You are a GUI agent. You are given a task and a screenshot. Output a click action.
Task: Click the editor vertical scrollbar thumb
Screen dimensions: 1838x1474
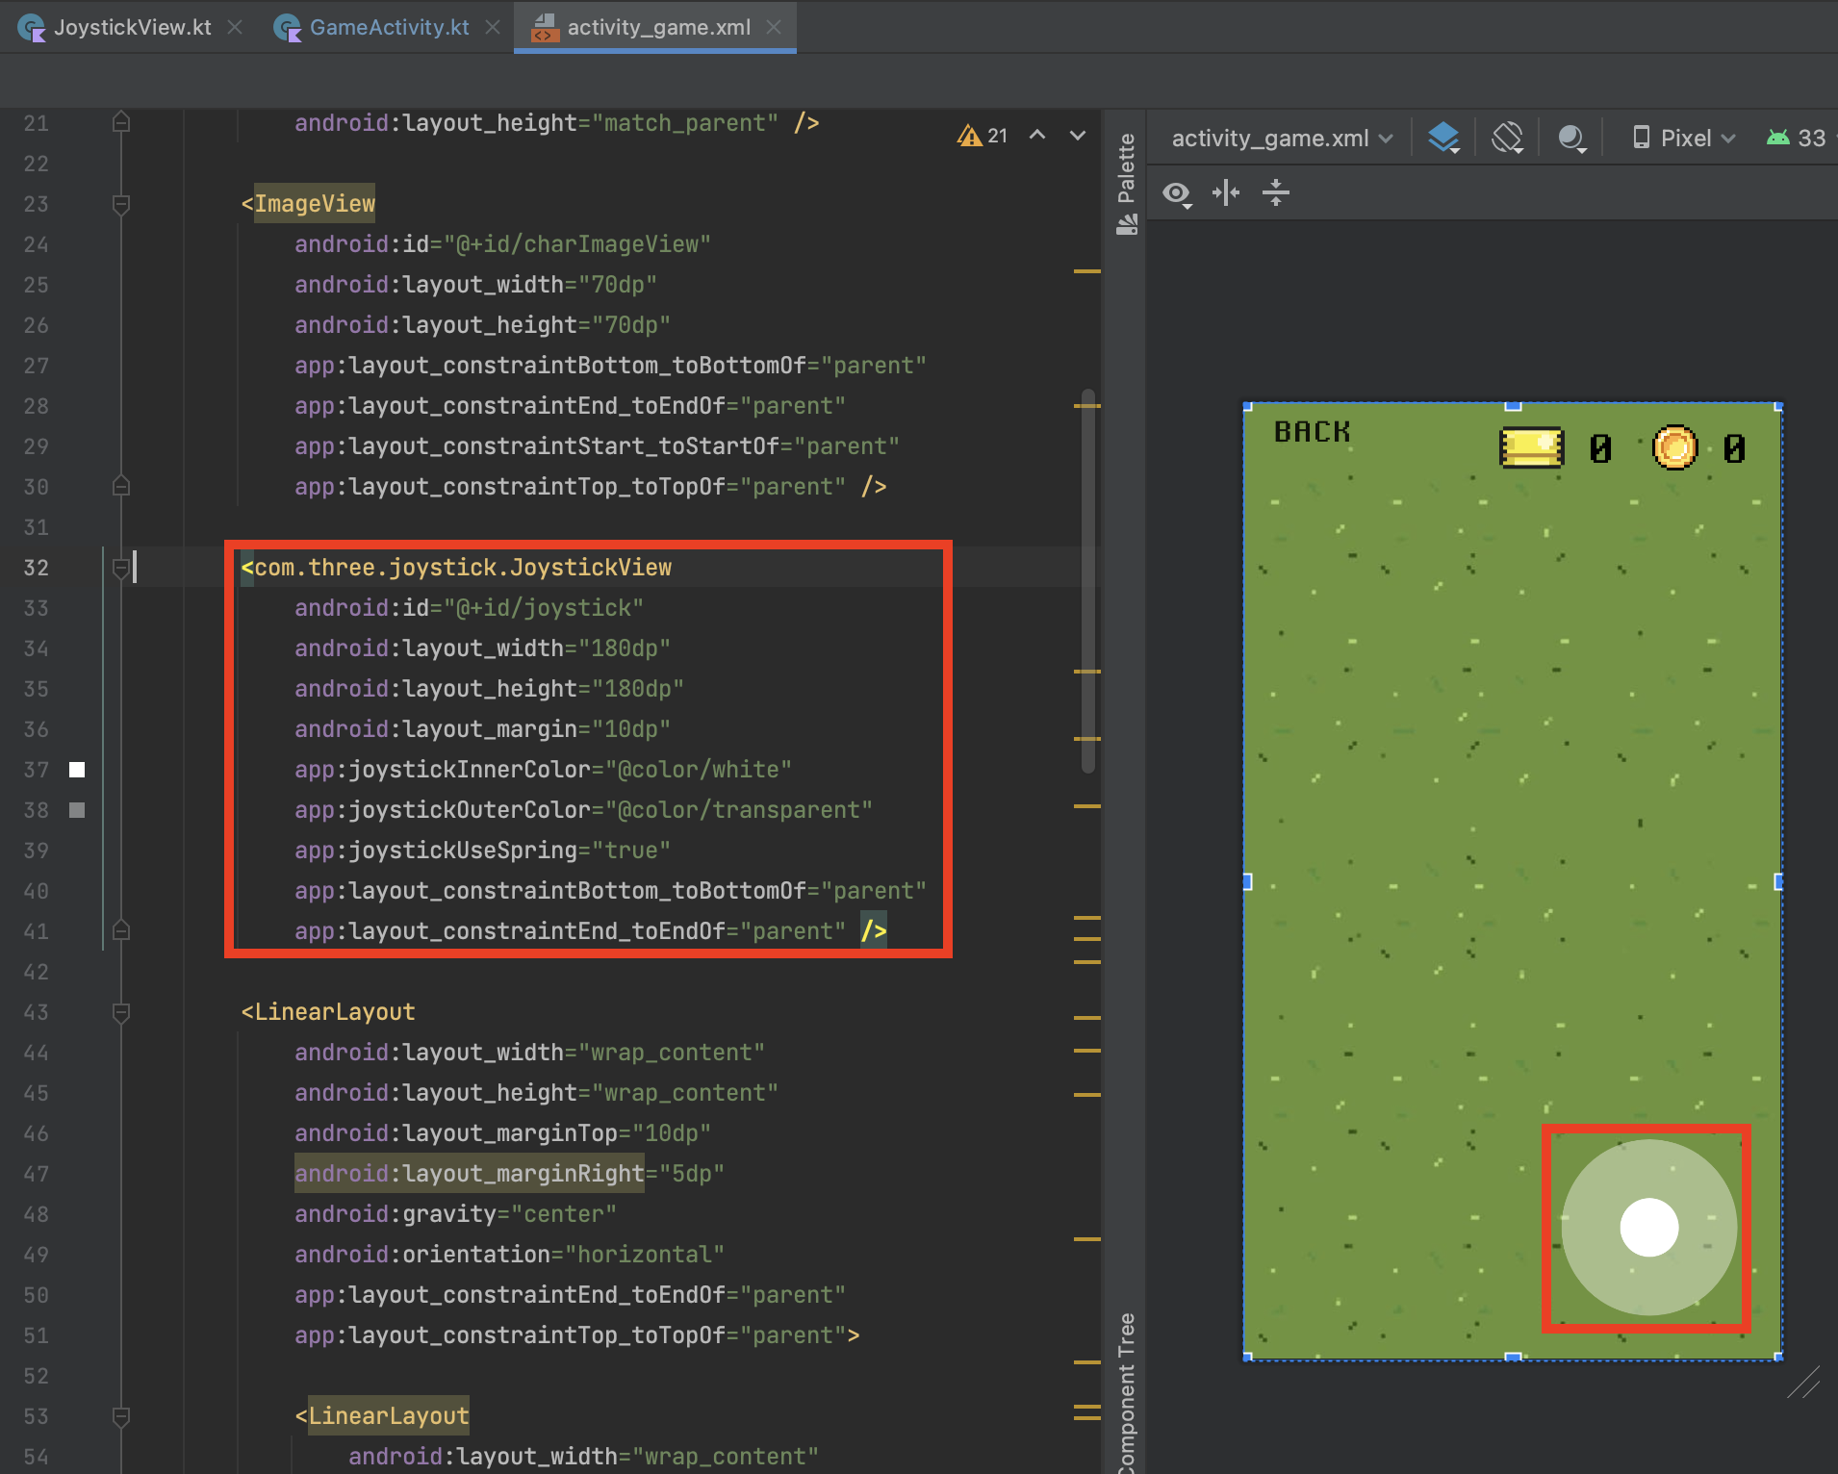coord(1088,580)
